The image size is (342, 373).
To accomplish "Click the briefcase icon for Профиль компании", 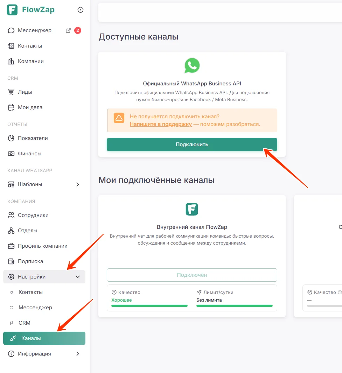I will click(x=11, y=246).
